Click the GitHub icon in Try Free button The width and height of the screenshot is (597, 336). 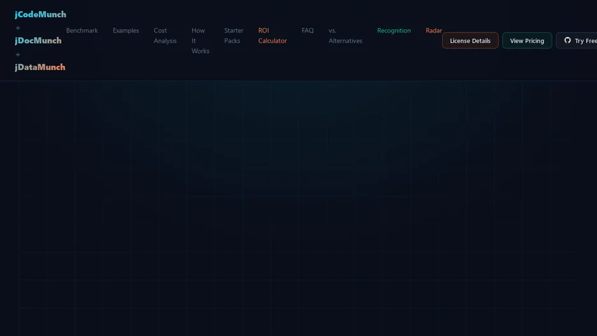click(567, 40)
